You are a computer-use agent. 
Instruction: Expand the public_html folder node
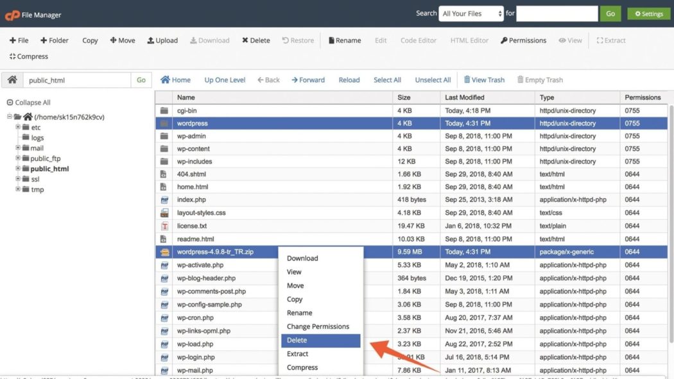[17, 168]
